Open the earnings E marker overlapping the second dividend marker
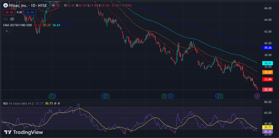 pyautogui.click(x=107, y=96)
